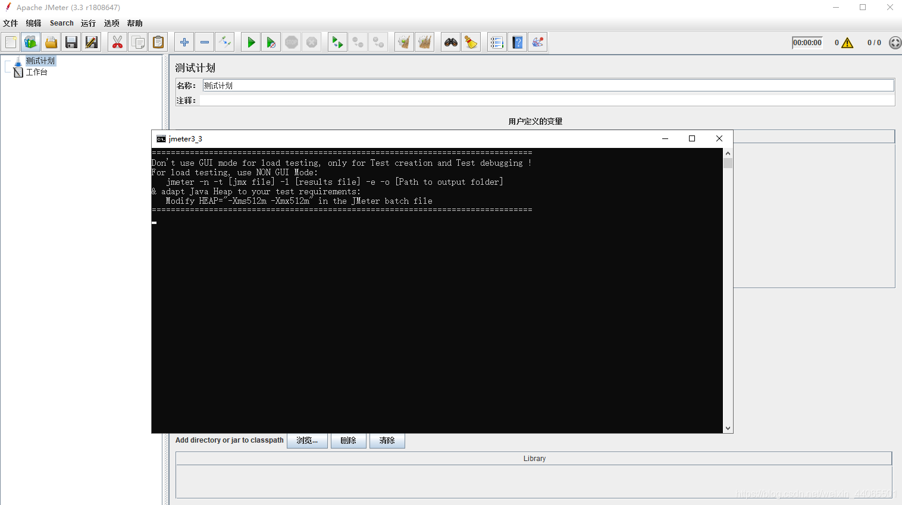Click the Clear single broom icon

click(x=405, y=42)
